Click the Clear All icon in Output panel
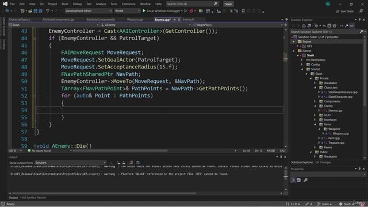The width and height of the screenshot is (368, 207). (x=131, y=163)
